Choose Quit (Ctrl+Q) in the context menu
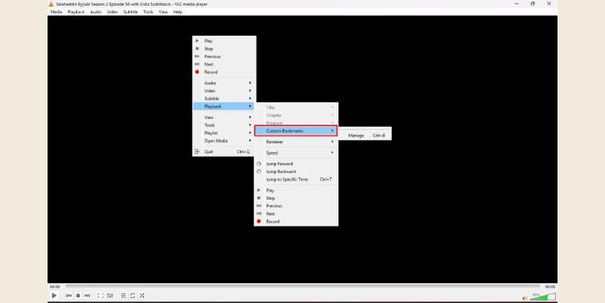The width and height of the screenshot is (605, 303). click(224, 151)
